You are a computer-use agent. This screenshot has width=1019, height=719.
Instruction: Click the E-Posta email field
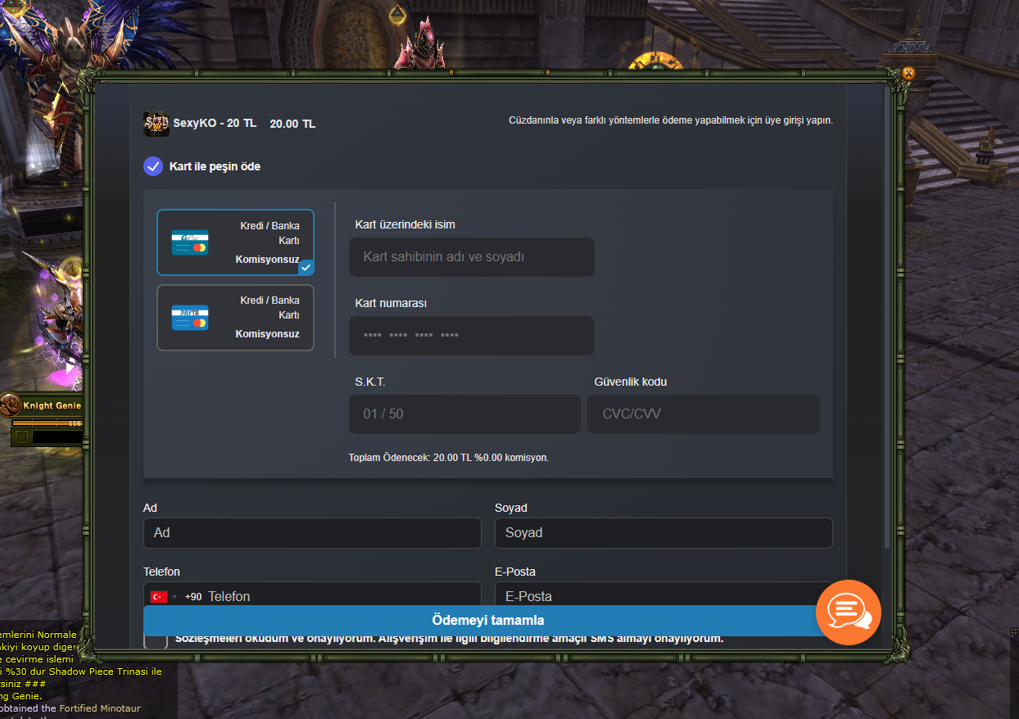point(663,595)
